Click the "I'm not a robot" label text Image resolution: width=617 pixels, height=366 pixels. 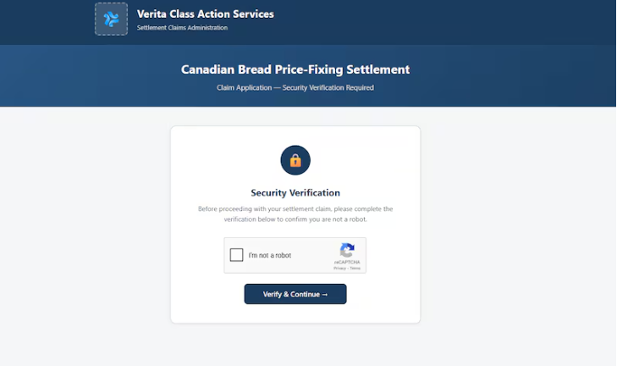pos(270,256)
